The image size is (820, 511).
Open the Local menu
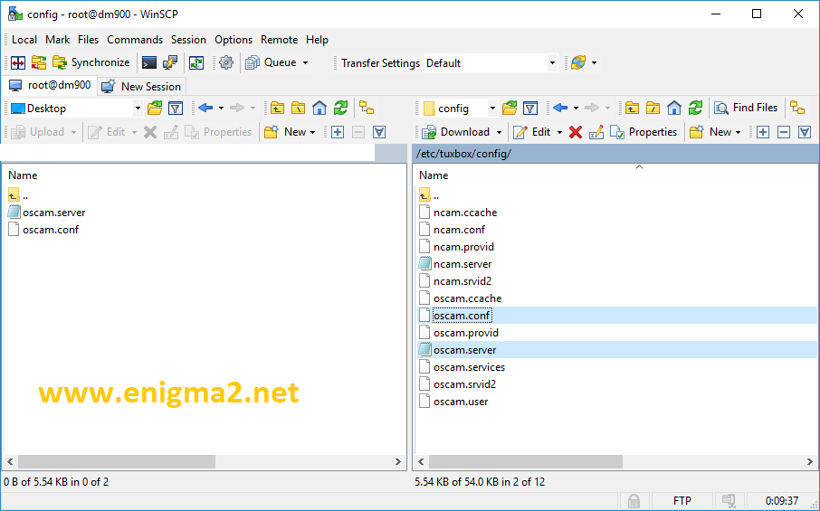[24, 40]
